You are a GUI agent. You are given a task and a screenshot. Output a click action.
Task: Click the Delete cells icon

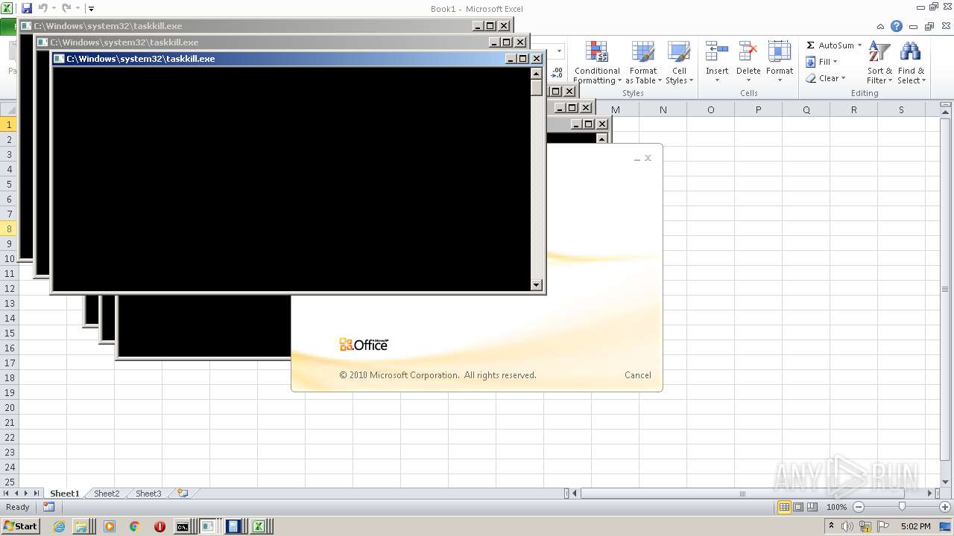[748, 52]
